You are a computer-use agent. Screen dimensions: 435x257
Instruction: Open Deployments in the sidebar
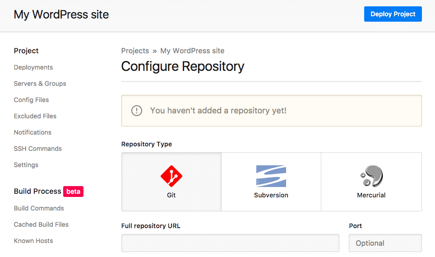click(x=33, y=67)
